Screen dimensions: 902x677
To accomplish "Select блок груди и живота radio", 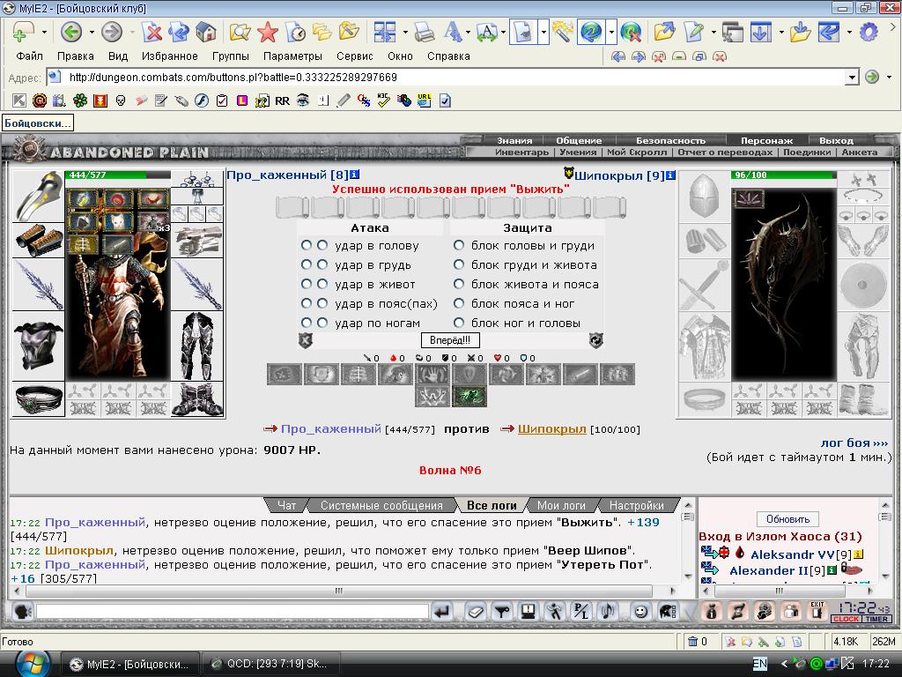I will (458, 264).
